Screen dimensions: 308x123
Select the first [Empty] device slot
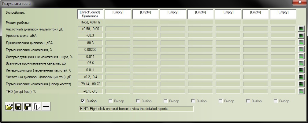[x=118, y=14]
